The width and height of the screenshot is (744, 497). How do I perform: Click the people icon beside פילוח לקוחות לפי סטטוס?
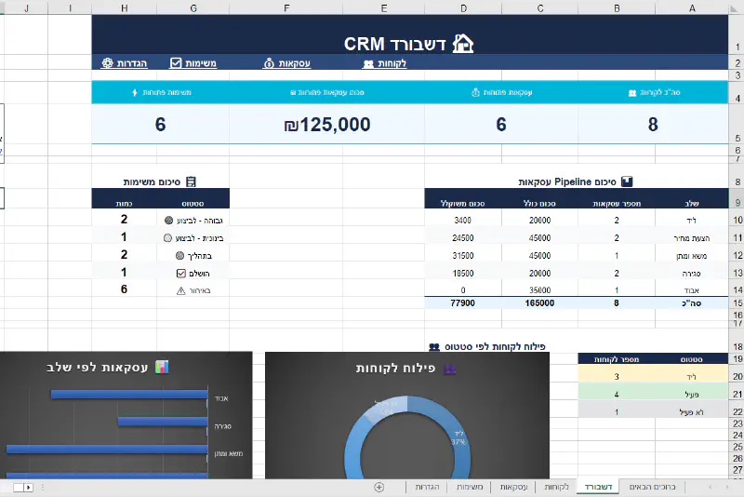434,347
